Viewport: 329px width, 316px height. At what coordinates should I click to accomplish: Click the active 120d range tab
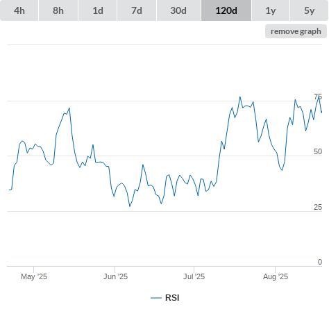pyautogui.click(x=226, y=10)
